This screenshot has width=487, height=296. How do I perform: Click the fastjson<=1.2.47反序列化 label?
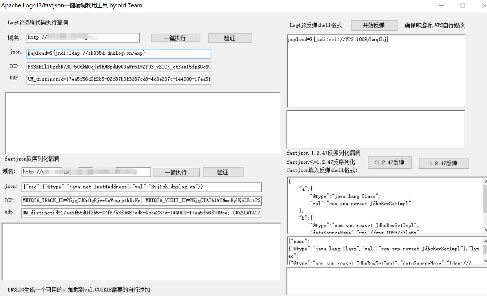321,162
